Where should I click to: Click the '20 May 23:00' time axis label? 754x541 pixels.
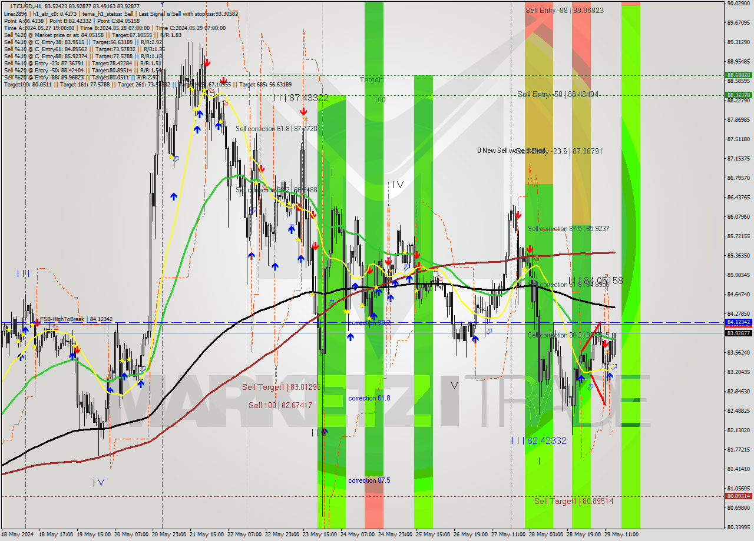point(170,535)
